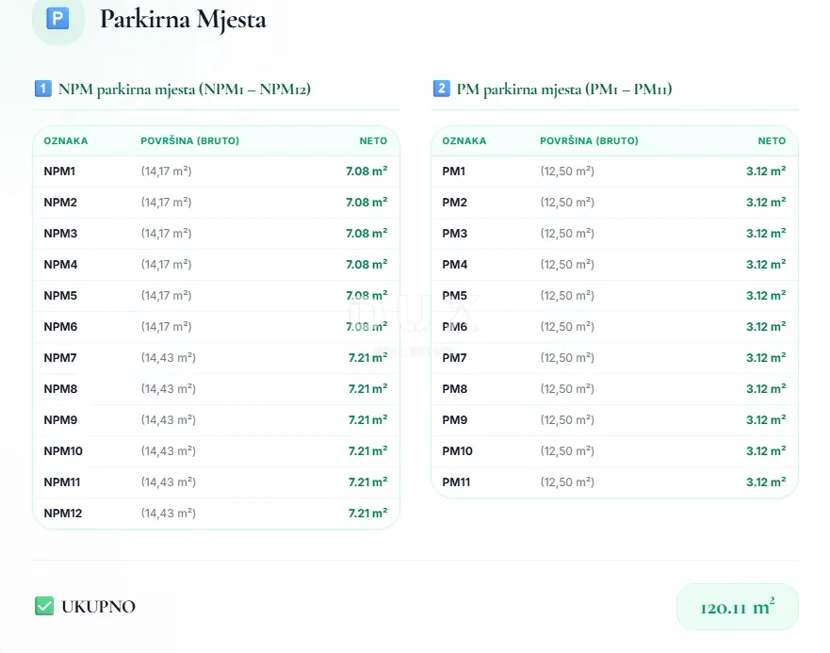Select the NPM7 row label
The image size is (830, 653).
point(59,358)
